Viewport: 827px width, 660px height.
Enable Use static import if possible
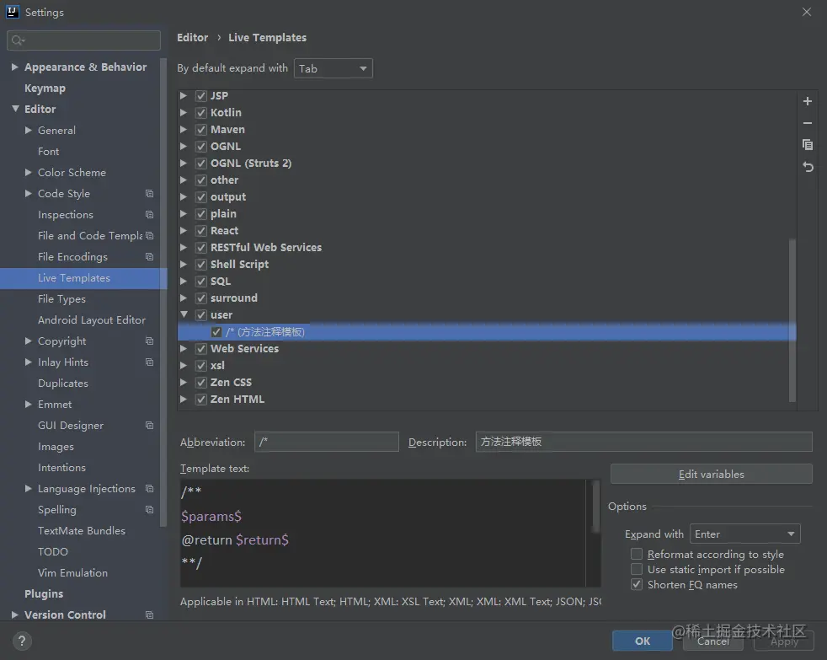point(637,569)
